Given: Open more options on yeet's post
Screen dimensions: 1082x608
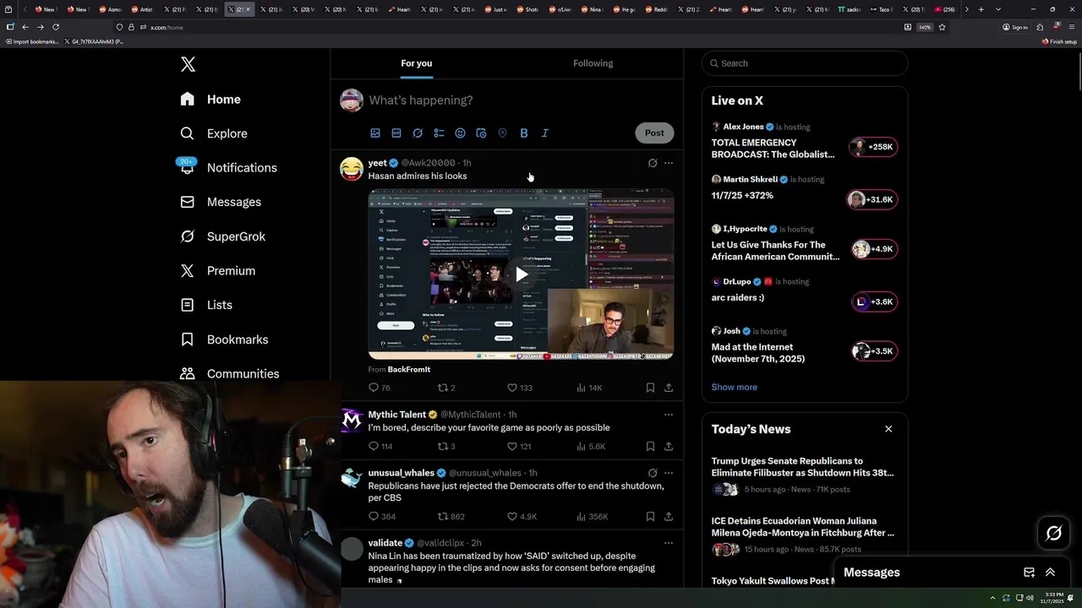Looking at the screenshot, I should (669, 163).
